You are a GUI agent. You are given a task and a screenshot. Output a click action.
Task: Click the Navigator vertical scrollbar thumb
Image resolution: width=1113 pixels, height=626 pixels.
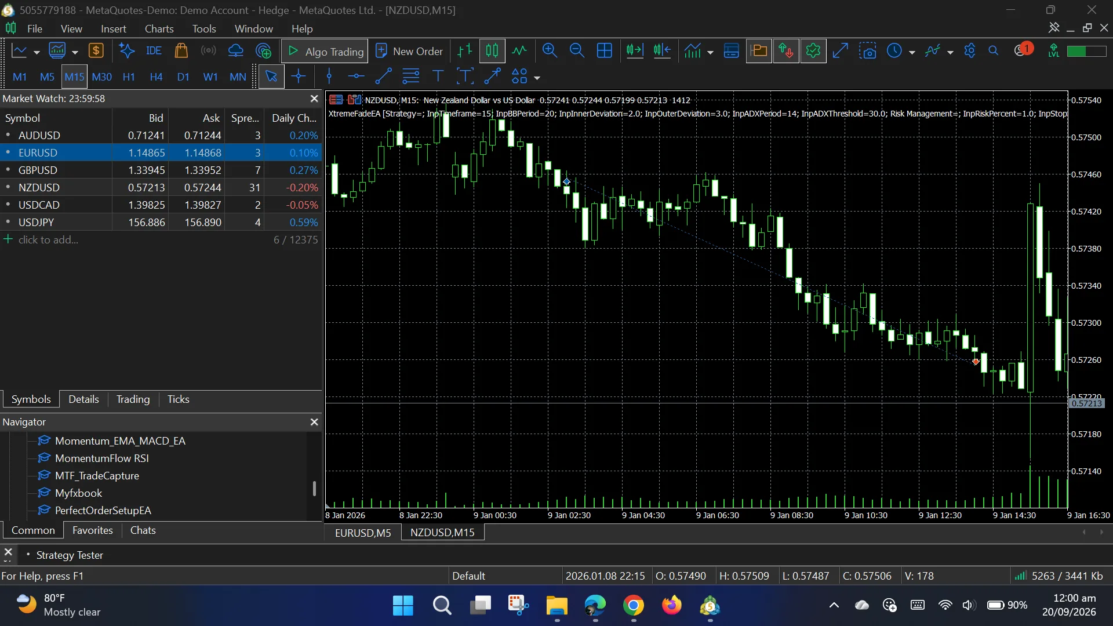click(314, 489)
